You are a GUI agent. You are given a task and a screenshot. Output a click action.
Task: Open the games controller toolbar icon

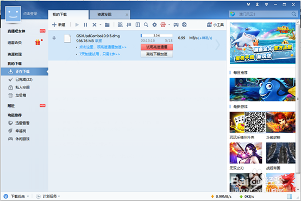(x=176, y=25)
